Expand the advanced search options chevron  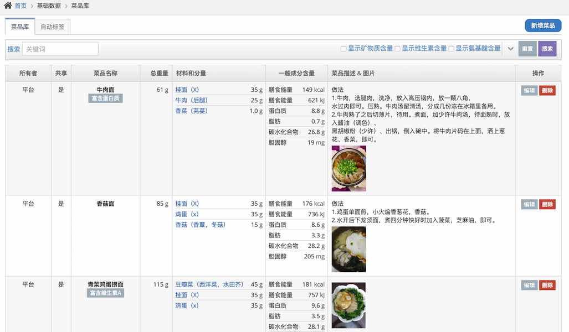tap(511, 49)
